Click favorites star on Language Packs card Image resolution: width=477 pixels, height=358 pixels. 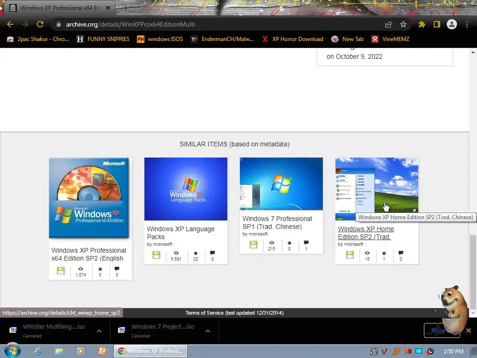click(196, 253)
